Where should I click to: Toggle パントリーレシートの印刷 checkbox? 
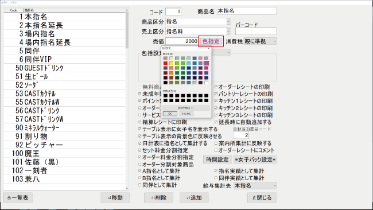pyautogui.click(x=216, y=94)
